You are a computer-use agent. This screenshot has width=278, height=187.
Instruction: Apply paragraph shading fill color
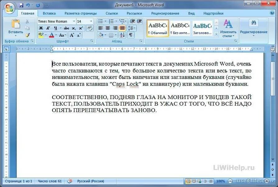101,35
